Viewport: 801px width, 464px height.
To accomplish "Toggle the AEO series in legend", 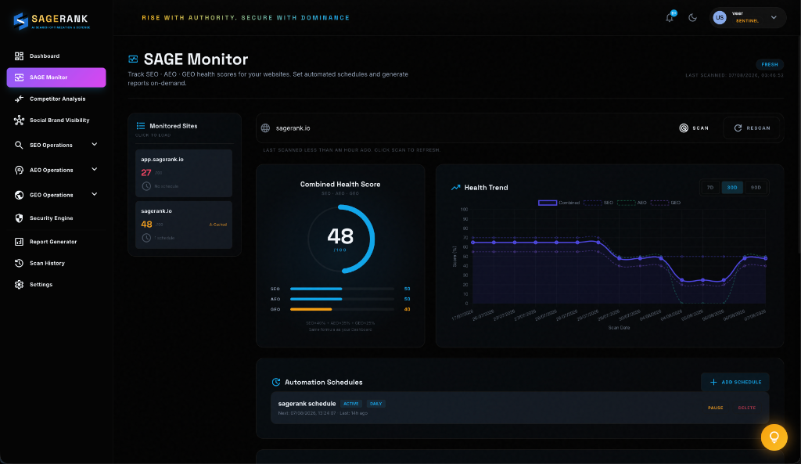I will click(x=632, y=203).
